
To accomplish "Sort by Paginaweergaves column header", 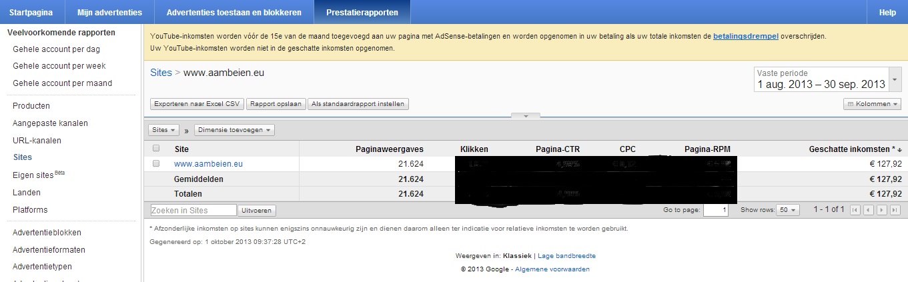I will click(390, 149).
